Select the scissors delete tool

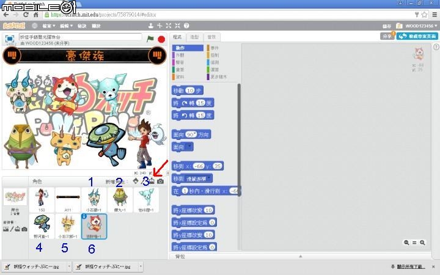pos(159,26)
